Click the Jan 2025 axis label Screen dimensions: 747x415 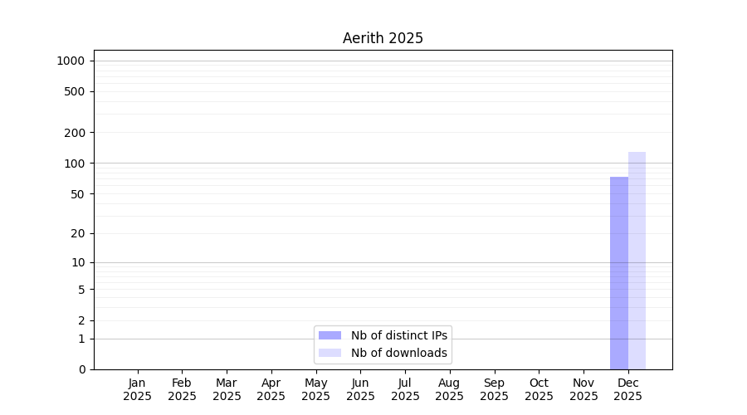click(137, 389)
